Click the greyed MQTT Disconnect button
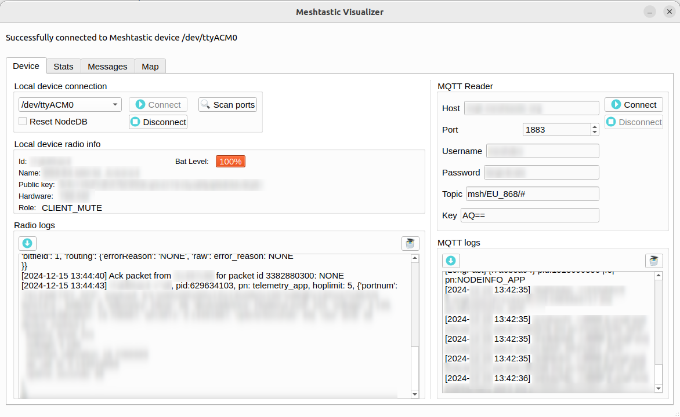This screenshot has width=680, height=417. (x=634, y=122)
